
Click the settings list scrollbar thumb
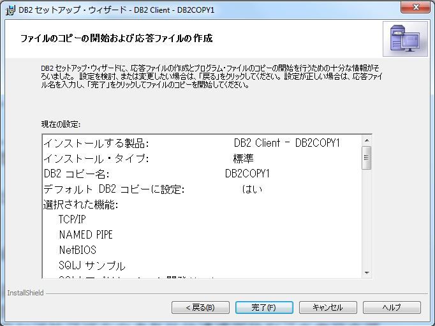(x=367, y=158)
